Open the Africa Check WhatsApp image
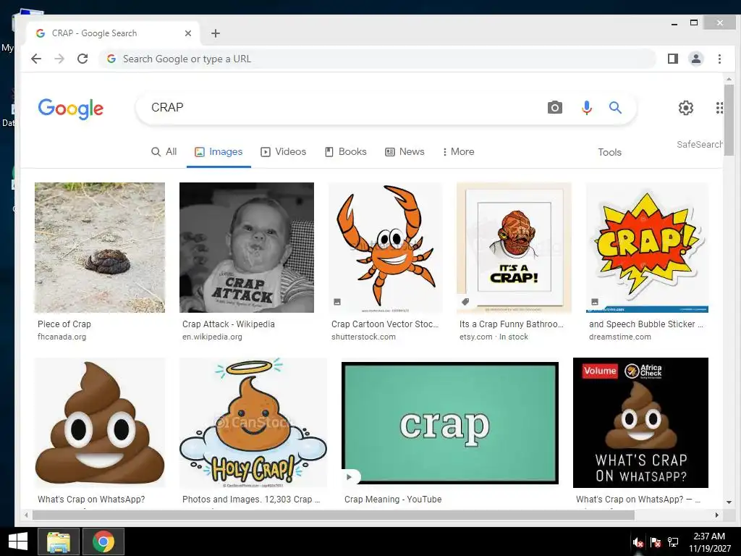 coord(641,423)
